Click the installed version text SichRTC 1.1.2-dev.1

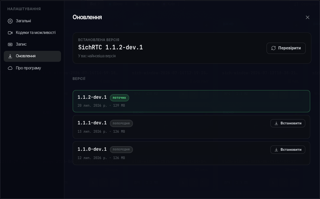[x=110, y=47]
